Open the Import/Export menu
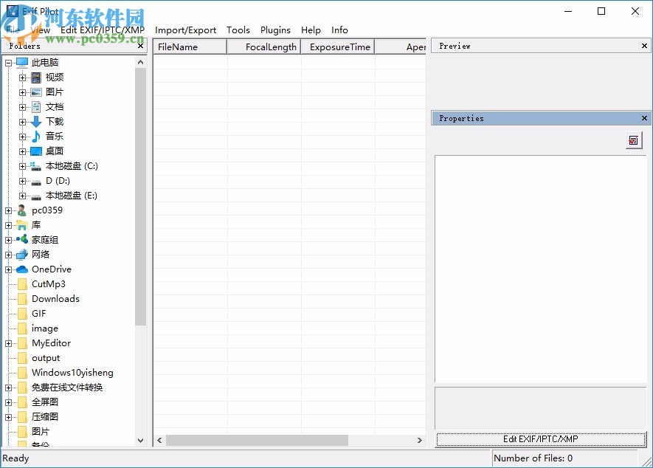Image resolution: width=653 pixels, height=468 pixels. click(x=185, y=30)
